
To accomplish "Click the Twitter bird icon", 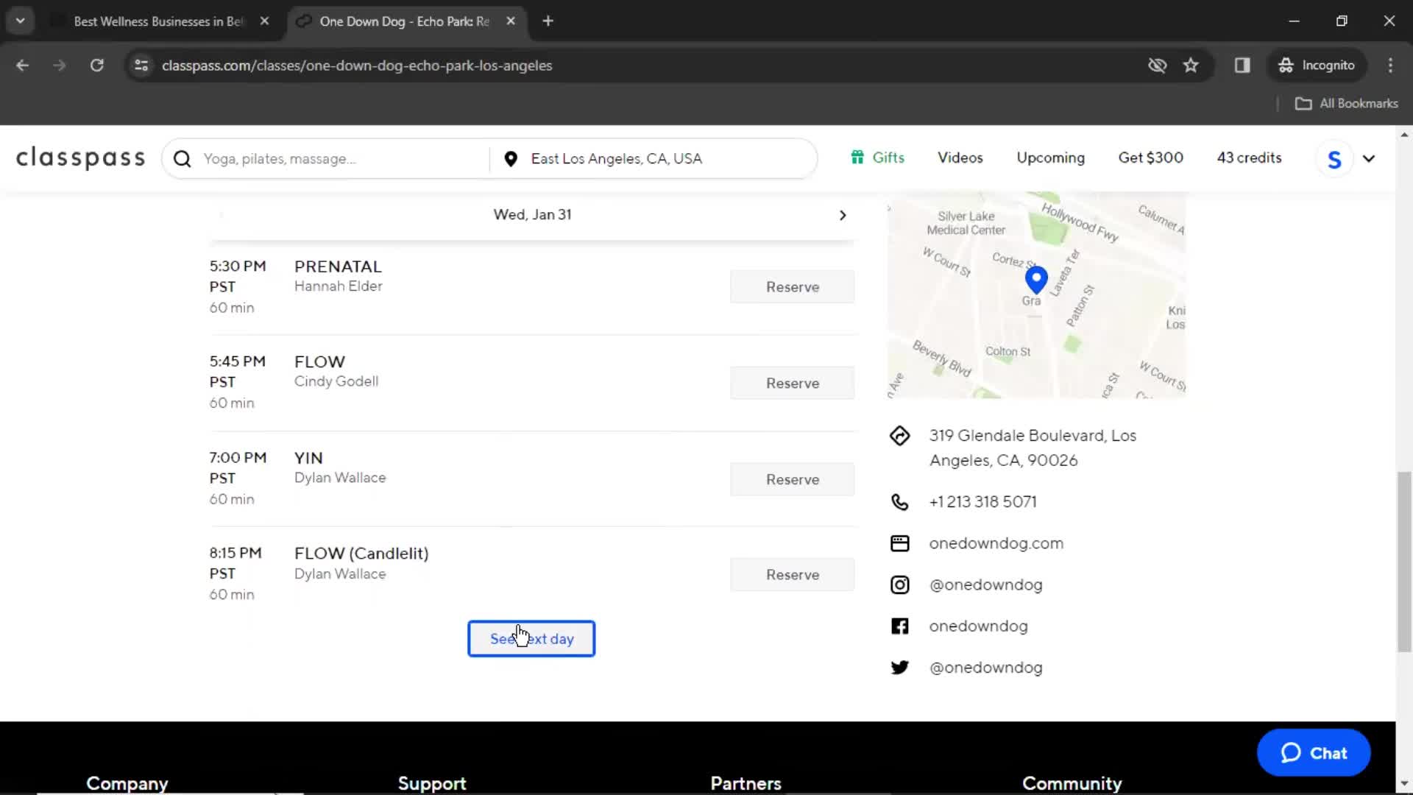I will pyautogui.click(x=899, y=668).
